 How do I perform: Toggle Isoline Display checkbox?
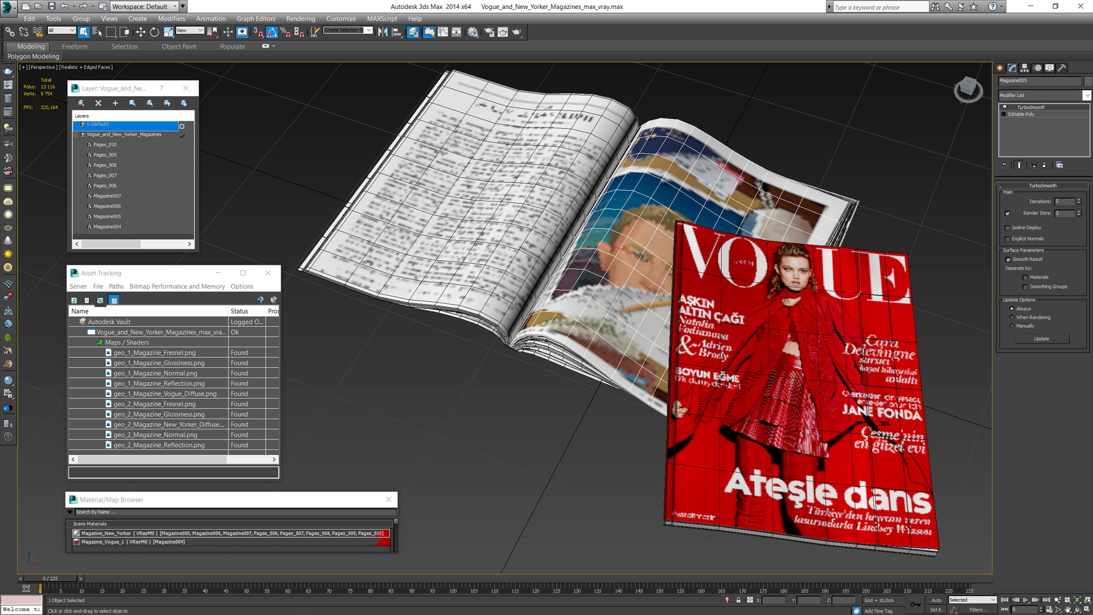pyautogui.click(x=1008, y=228)
